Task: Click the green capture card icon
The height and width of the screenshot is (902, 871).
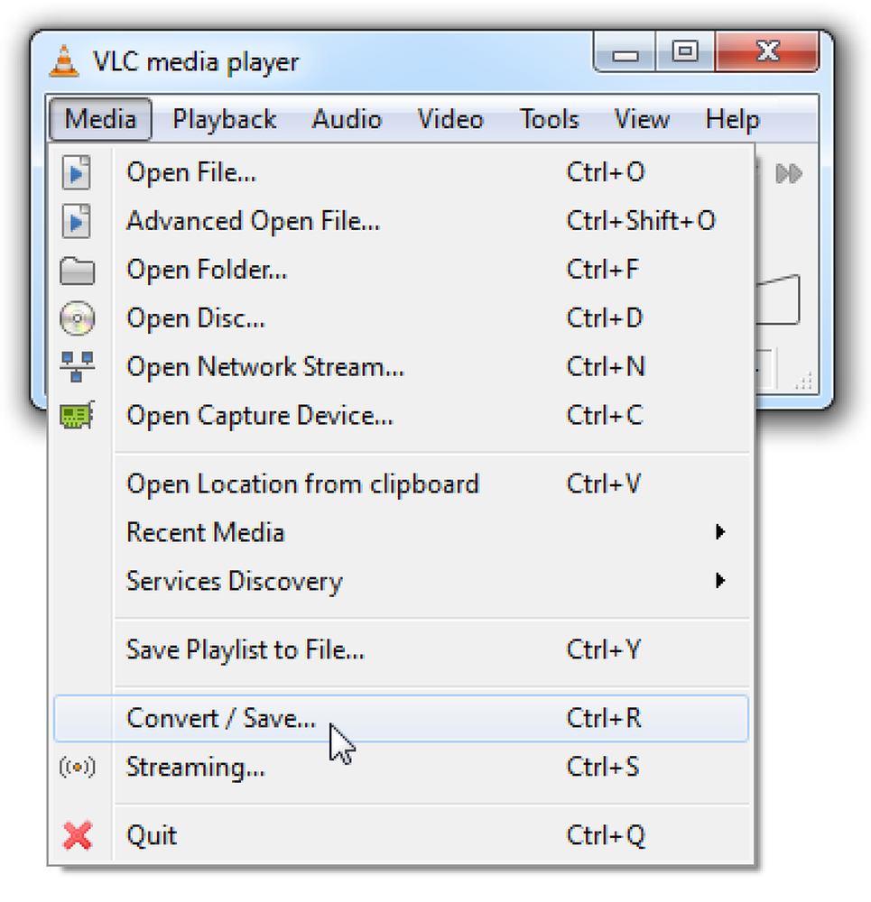Action: pyautogui.click(x=77, y=415)
